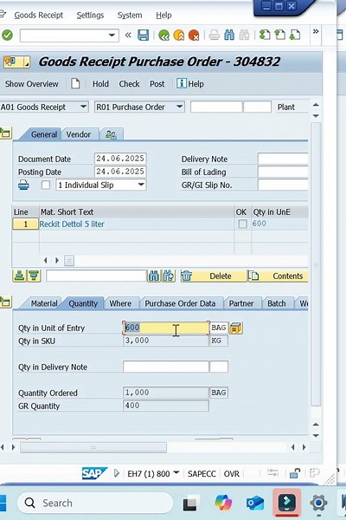Click the search-next binoculars icon near Delete

[168, 276]
